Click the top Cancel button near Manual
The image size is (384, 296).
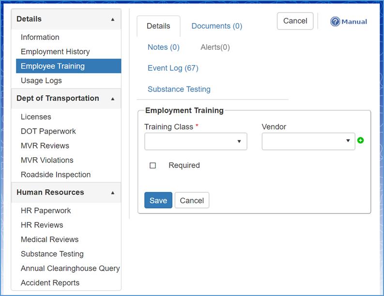tap(295, 21)
